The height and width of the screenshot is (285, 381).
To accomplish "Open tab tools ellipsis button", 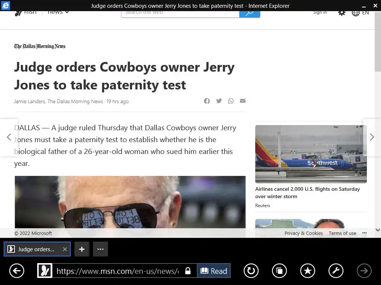I will (100, 249).
